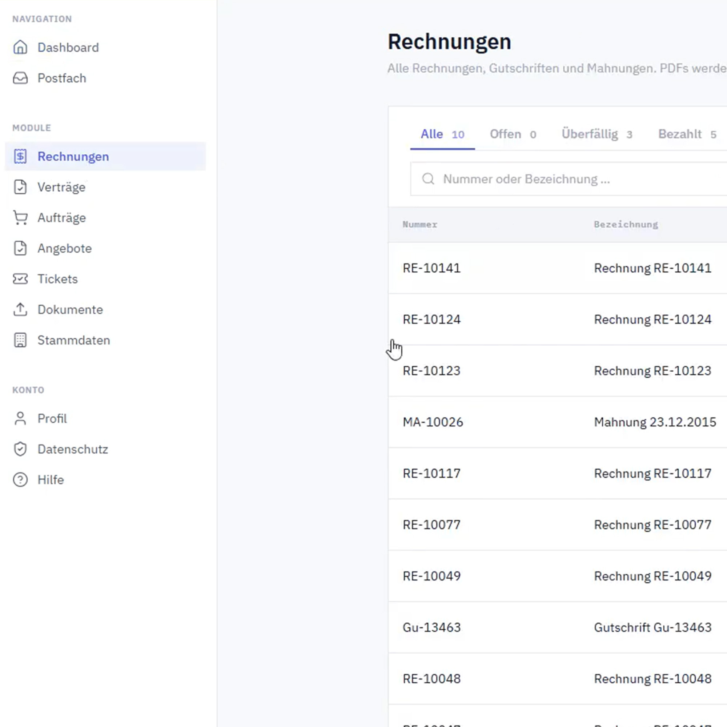The image size is (727, 727).
Task: Open the Tickets module
Action: tap(57, 279)
